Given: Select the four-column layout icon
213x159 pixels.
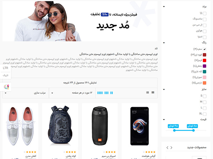Looking at the screenshot, I should tap(100, 93).
